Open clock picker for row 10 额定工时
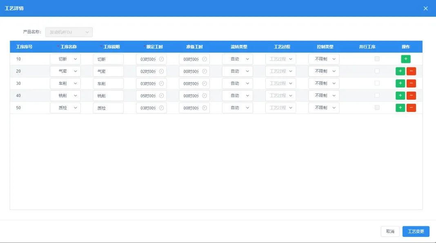Image resolution: width=436 pixels, height=243 pixels. tap(161, 59)
